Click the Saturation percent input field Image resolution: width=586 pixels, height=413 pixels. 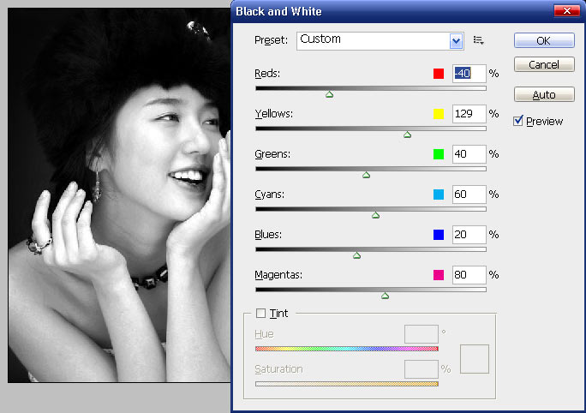(x=422, y=369)
